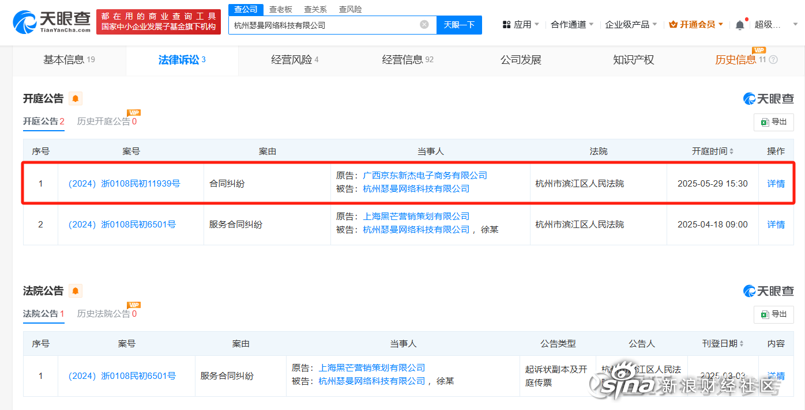The height and width of the screenshot is (410, 805).
Task: Click the hearing time 2025-05-29 15:30
Action: [713, 184]
